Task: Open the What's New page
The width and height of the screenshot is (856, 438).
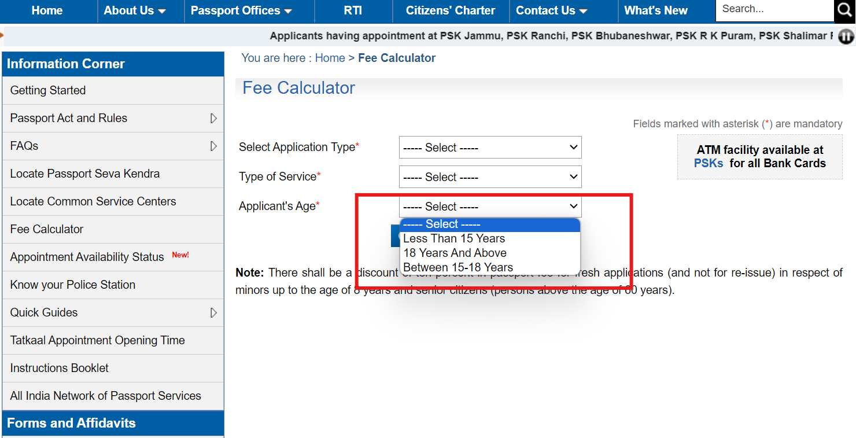Action: click(656, 10)
